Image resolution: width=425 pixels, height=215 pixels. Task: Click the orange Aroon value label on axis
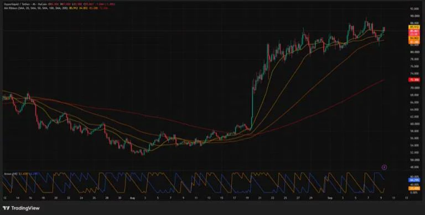click(414, 188)
